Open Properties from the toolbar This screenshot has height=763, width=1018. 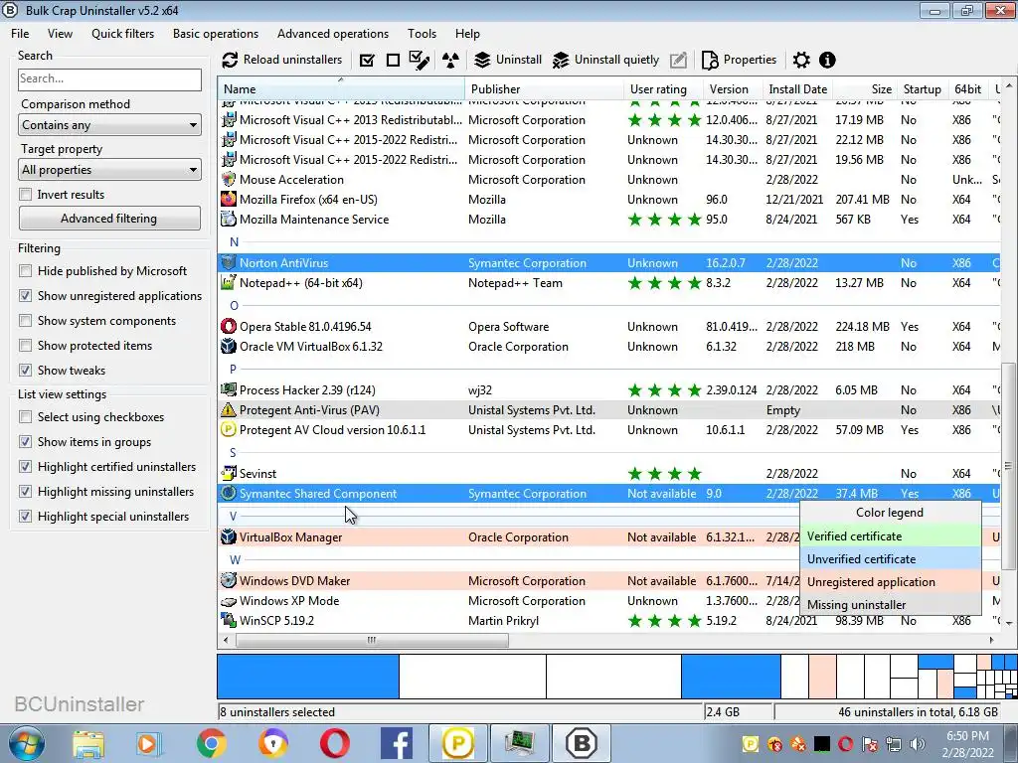[x=740, y=61]
